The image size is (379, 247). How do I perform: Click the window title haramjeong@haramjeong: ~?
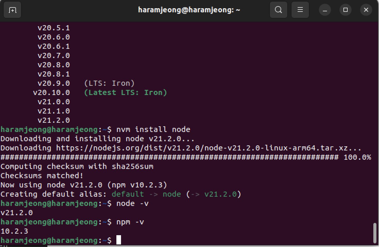pos(189,10)
